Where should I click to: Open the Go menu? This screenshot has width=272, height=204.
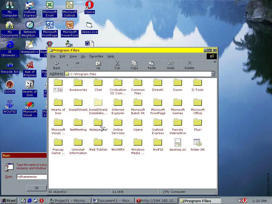(83, 56)
